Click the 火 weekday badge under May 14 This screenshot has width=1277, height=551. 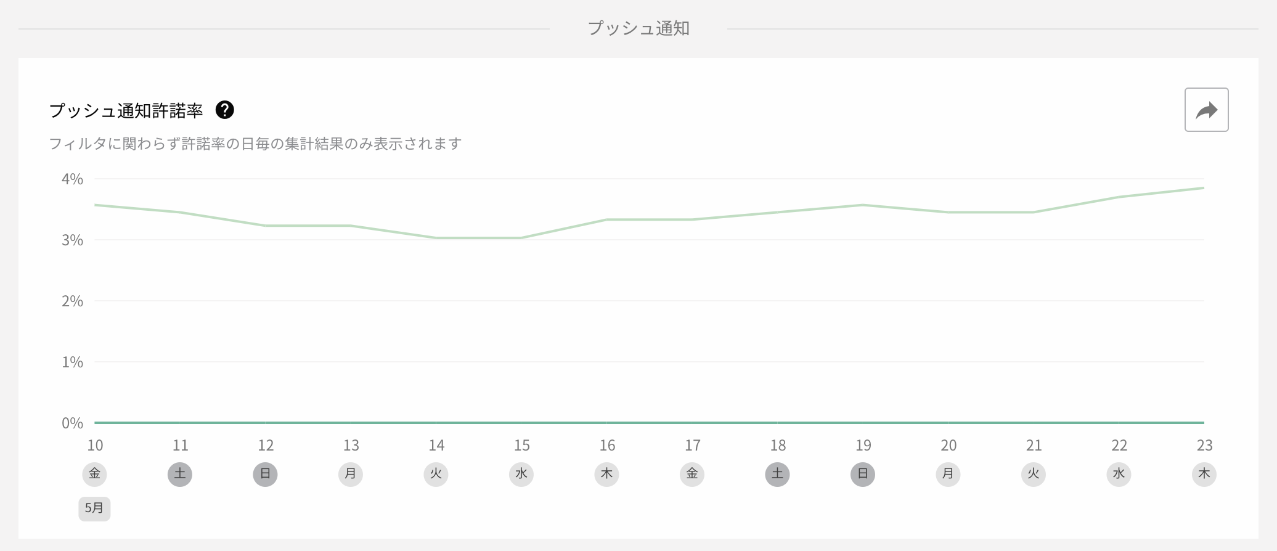(436, 474)
